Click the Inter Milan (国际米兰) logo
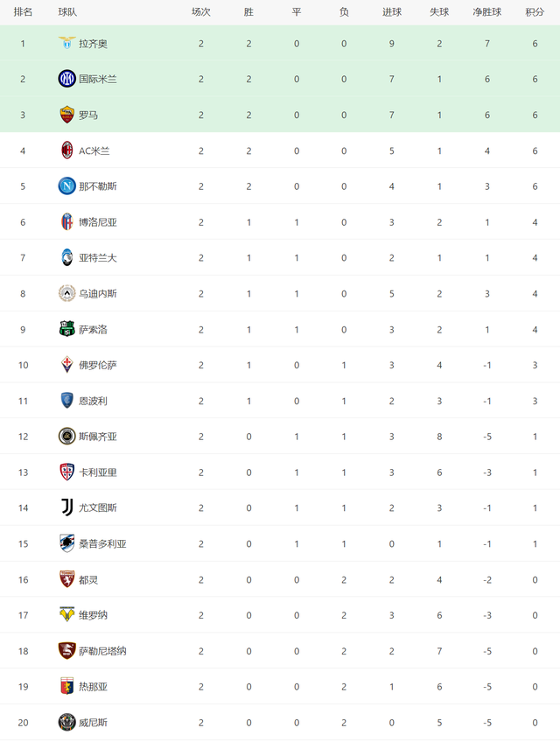The image size is (560, 742). (x=66, y=79)
